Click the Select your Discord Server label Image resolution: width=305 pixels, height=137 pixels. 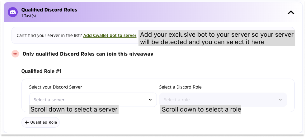pyautogui.click(x=55, y=87)
